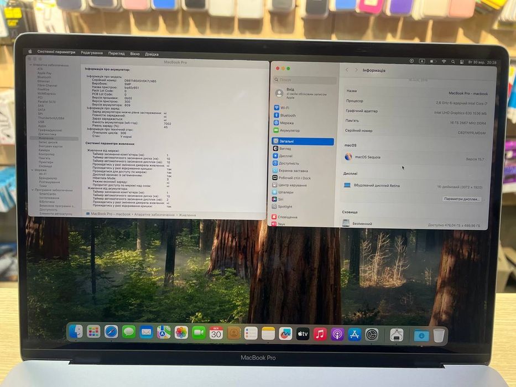
Task: Open the Вікно menu
Action: point(135,54)
